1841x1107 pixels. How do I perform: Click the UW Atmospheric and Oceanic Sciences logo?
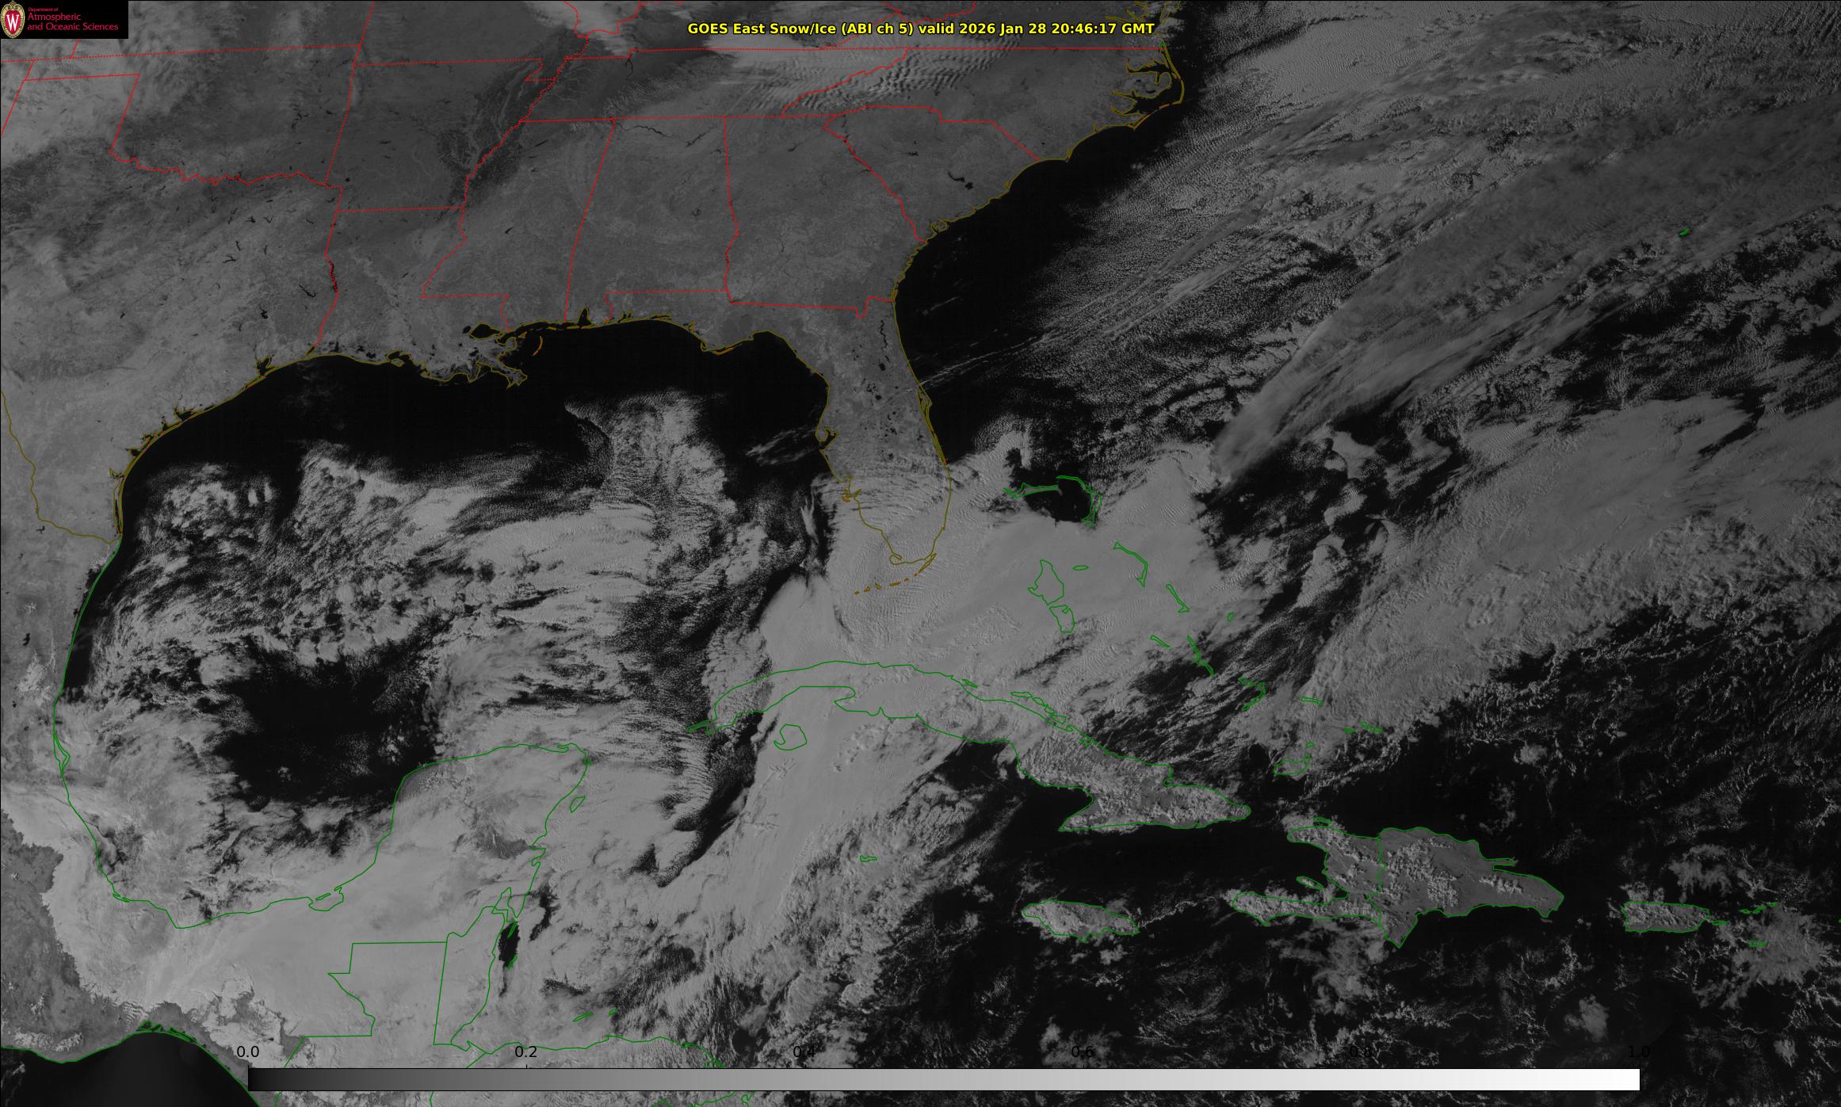pyautogui.click(x=63, y=19)
